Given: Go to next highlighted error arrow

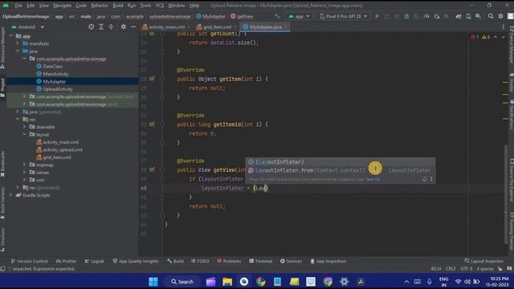Looking at the screenshot, I should 504,37.
